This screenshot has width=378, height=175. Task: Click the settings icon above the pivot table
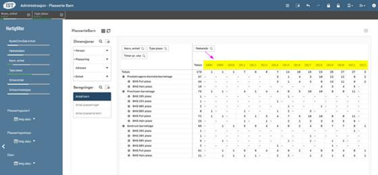[x=366, y=31]
